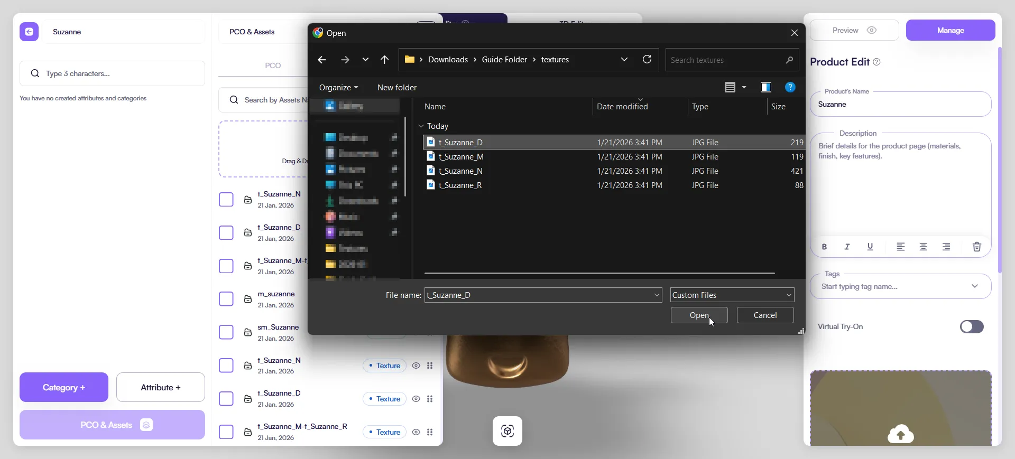Expand the Tags dropdown chevron
This screenshot has width=1015, height=459.
(x=974, y=286)
